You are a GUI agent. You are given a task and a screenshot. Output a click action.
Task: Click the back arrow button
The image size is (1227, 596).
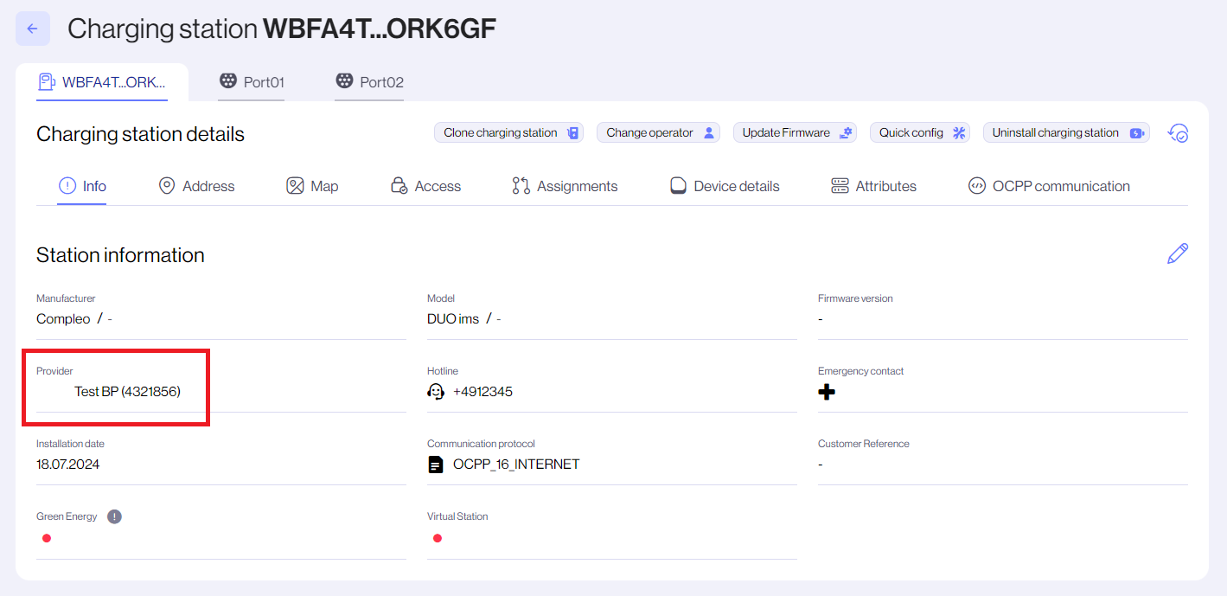[33, 29]
